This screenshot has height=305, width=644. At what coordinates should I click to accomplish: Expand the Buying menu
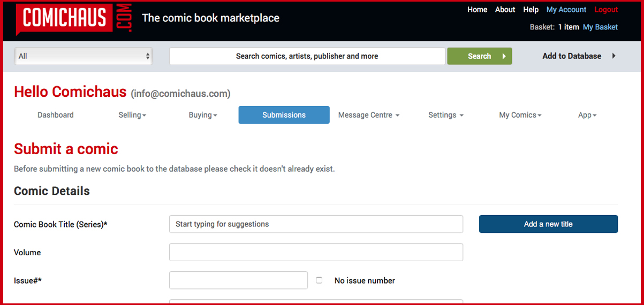pyautogui.click(x=203, y=115)
